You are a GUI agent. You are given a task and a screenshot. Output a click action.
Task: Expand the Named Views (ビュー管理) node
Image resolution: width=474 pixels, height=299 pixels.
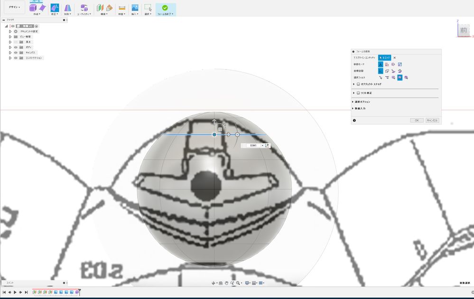(x=10, y=36)
